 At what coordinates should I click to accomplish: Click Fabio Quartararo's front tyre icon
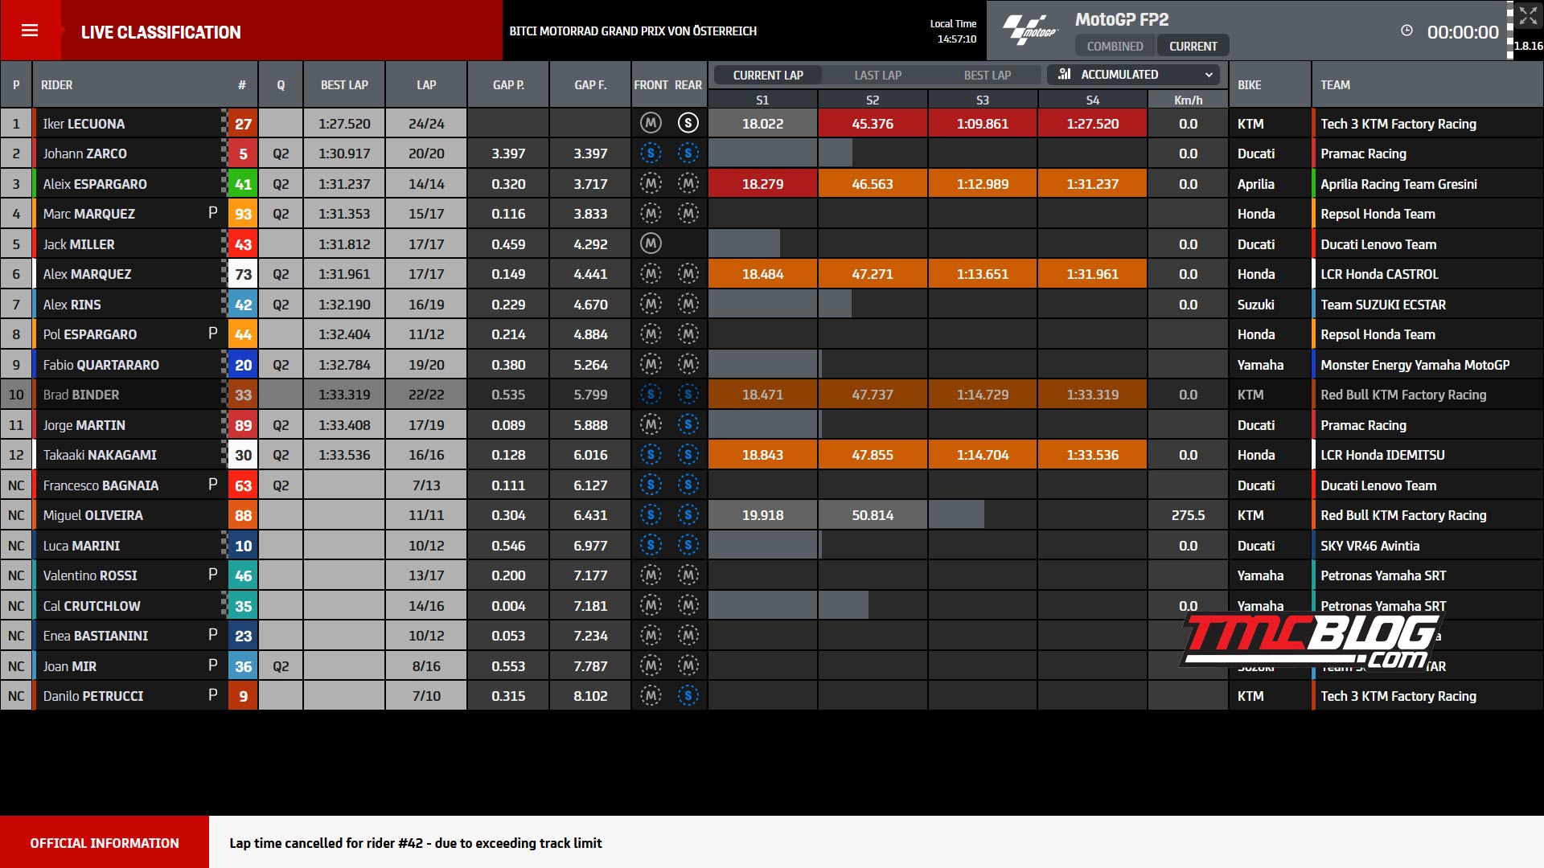(651, 364)
